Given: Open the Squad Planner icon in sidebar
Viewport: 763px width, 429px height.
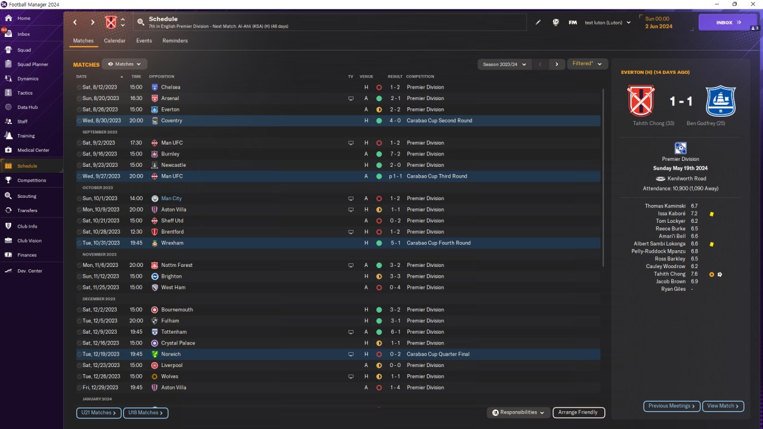Looking at the screenshot, I should (x=8, y=64).
